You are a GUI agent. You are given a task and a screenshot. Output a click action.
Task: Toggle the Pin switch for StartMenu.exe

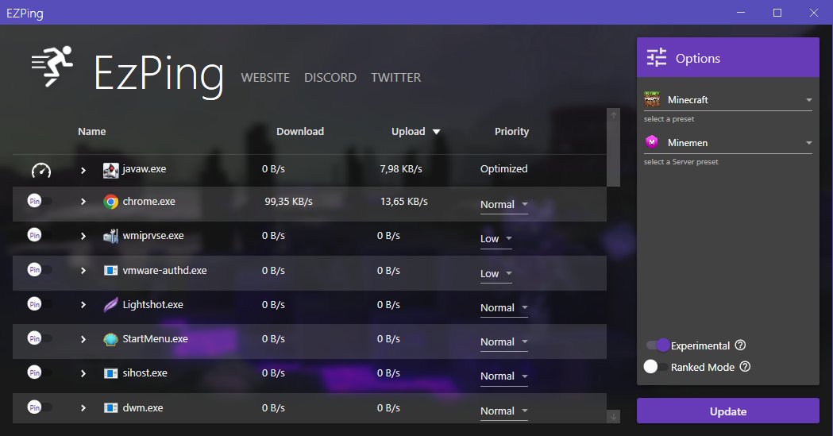click(x=40, y=338)
